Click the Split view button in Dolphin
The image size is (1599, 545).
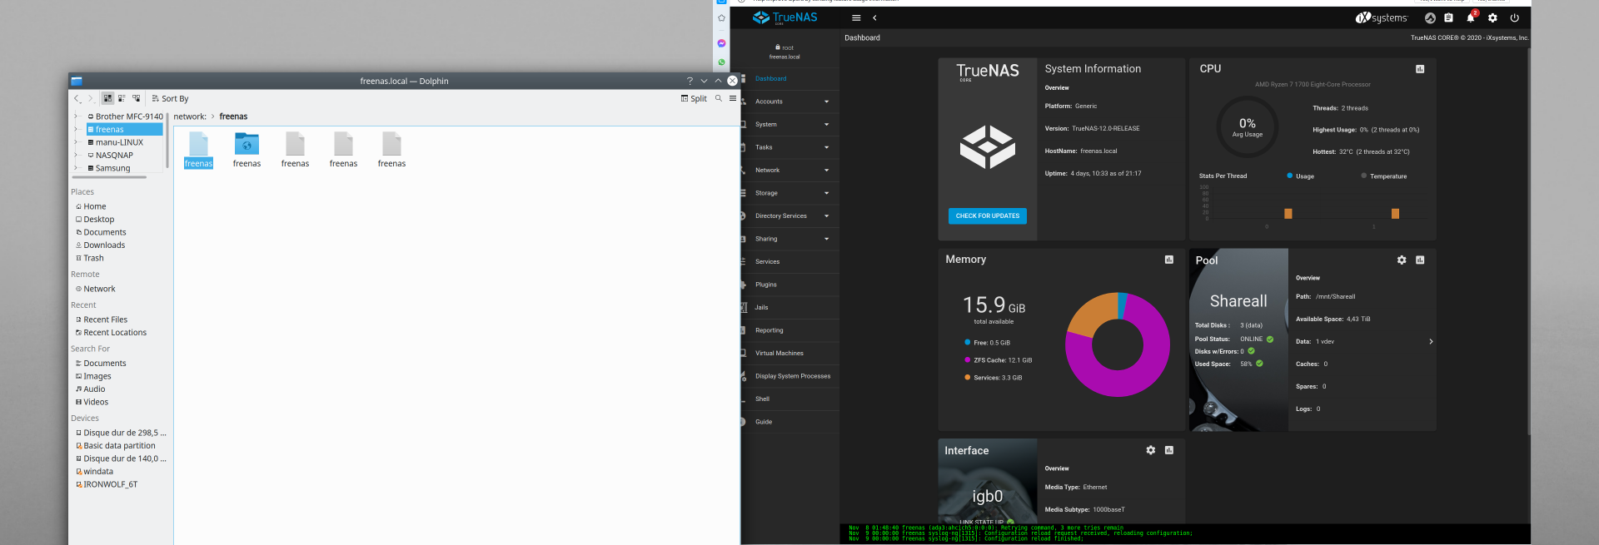pos(694,98)
